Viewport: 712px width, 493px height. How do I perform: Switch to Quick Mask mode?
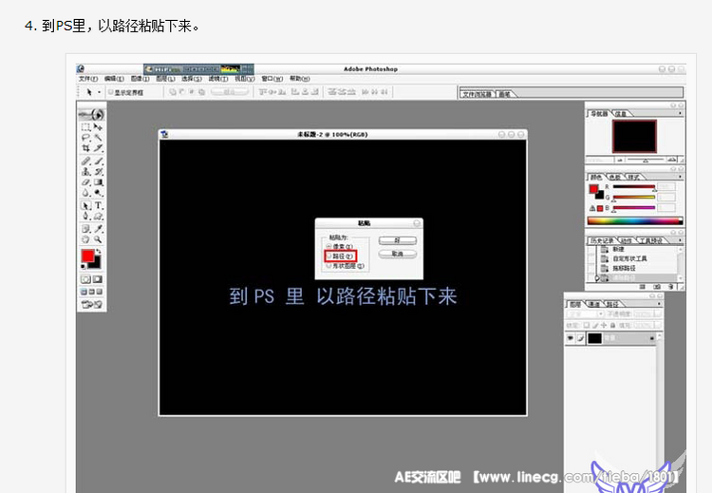click(98, 279)
